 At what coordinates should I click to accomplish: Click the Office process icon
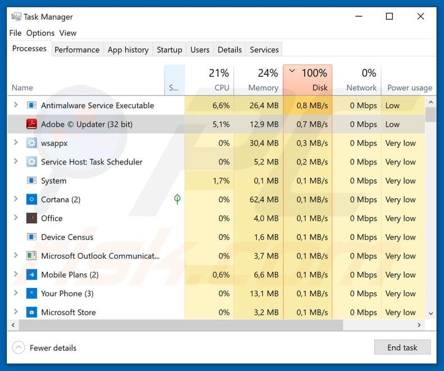31,218
